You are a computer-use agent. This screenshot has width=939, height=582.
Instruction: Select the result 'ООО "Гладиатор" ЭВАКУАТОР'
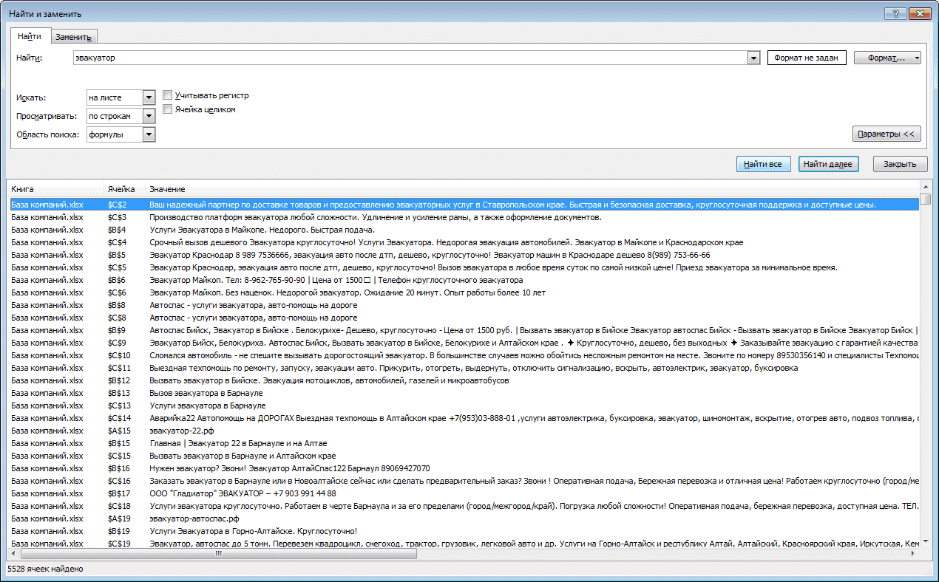coord(464,493)
